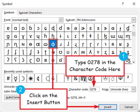Select recently used crescent moon symbol
This screenshot has height=112, width=140.
(x=23, y=78)
